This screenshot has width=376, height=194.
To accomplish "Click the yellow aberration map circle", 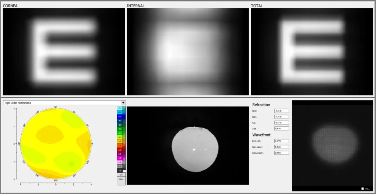I will [56, 144].
